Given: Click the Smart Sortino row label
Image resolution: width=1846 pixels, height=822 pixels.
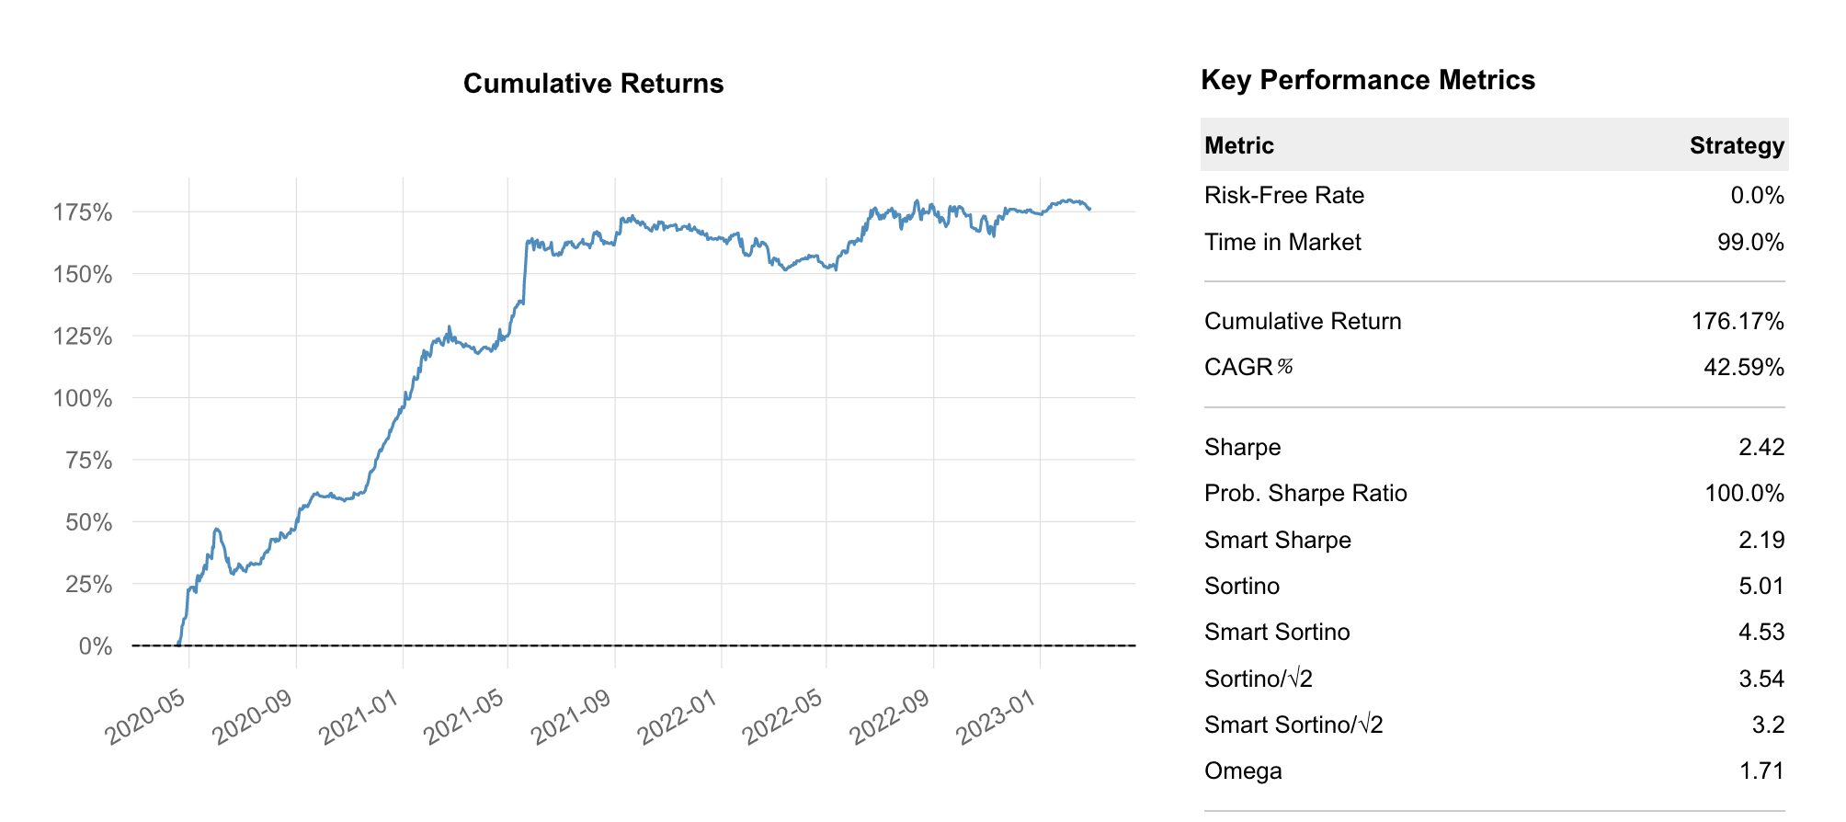Looking at the screenshot, I should point(1277,632).
